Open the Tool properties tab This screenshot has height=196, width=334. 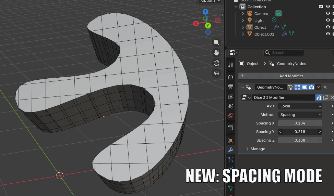pos(231,65)
